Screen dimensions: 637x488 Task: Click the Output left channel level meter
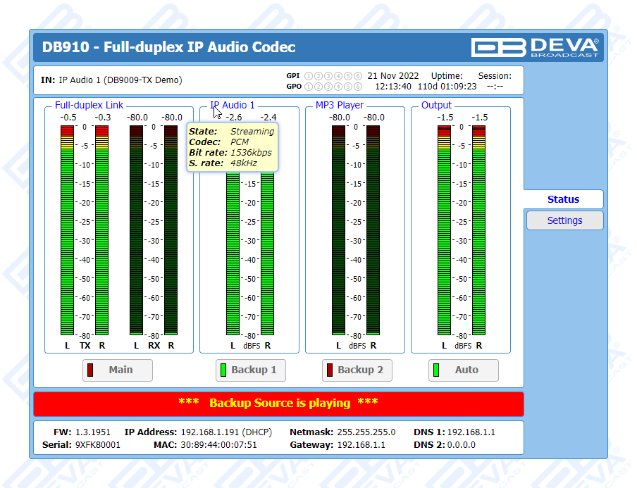point(444,231)
